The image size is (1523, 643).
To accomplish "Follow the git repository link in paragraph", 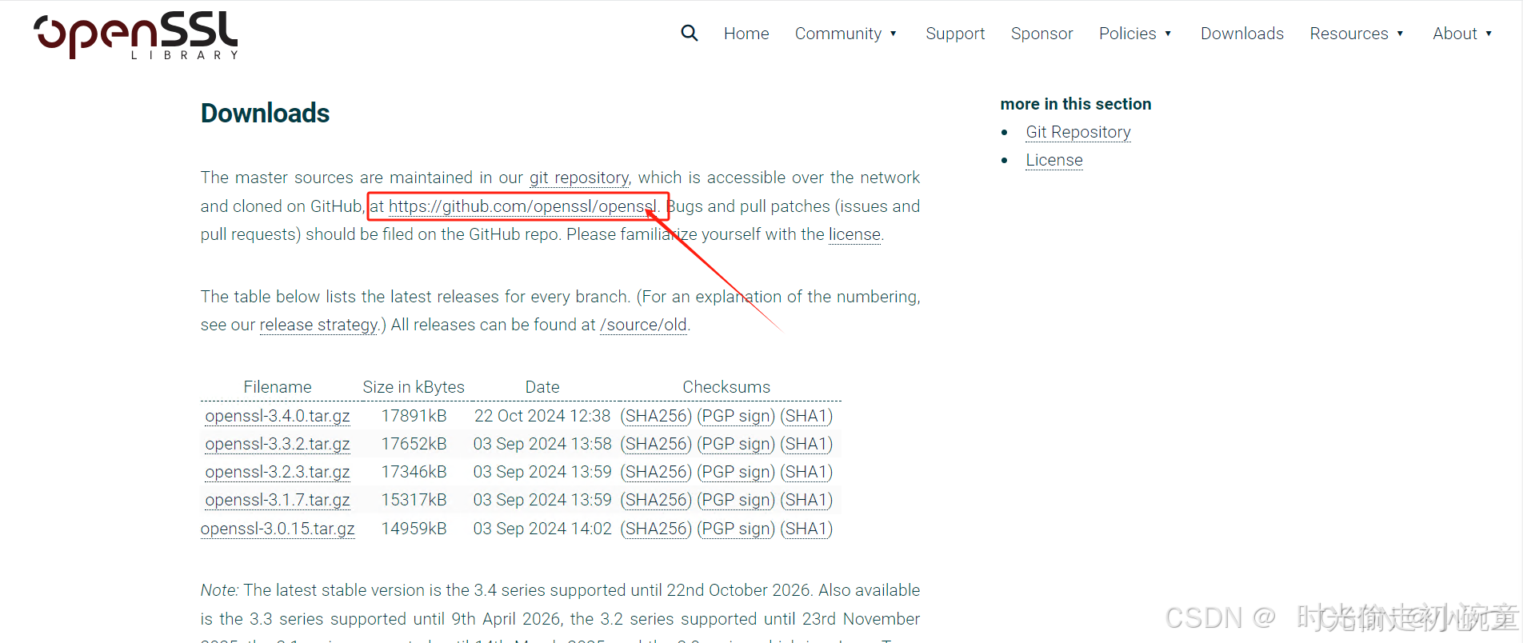I will 579,178.
